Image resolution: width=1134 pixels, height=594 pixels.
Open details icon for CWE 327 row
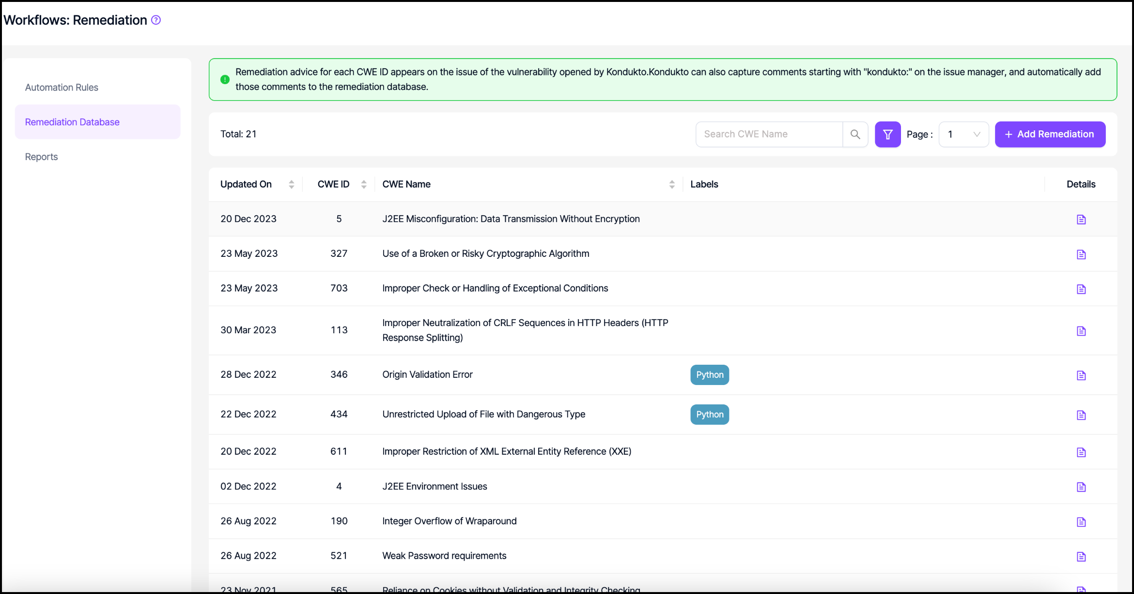1081,254
